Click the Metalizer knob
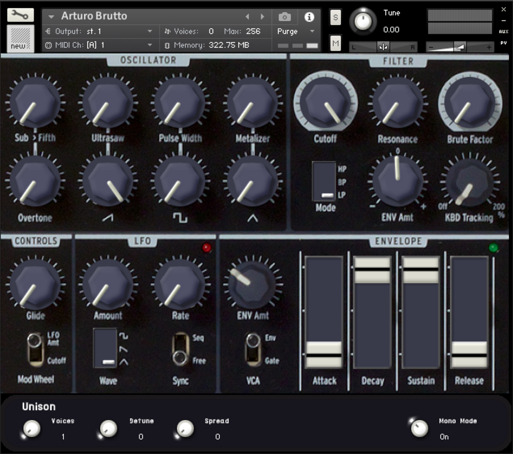The width and height of the screenshot is (513, 454). click(253, 103)
